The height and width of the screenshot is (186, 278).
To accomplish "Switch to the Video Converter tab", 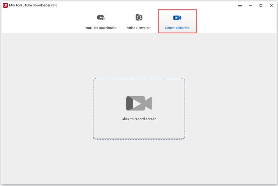I will click(x=139, y=21).
